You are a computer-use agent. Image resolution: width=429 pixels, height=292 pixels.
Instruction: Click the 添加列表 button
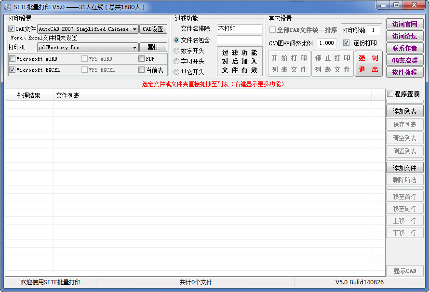point(404,111)
